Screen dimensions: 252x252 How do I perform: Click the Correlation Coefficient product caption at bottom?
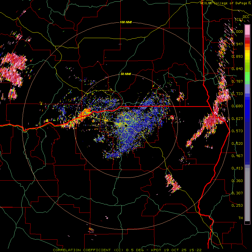click(127, 250)
